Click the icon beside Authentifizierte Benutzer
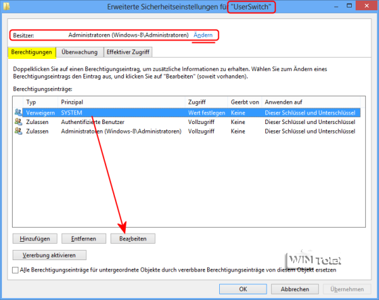Image resolution: width=379 pixels, height=300 pixels. click(18, 122)
